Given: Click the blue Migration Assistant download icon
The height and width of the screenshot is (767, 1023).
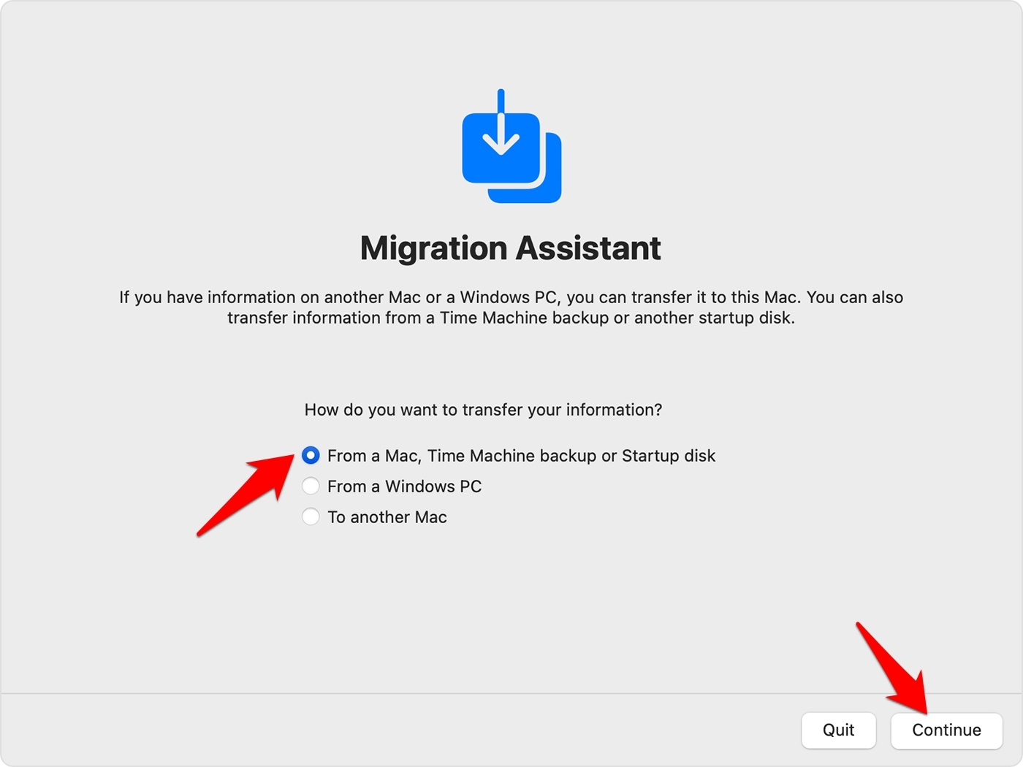Looking at the screenshot, I should tap(511, 150).
